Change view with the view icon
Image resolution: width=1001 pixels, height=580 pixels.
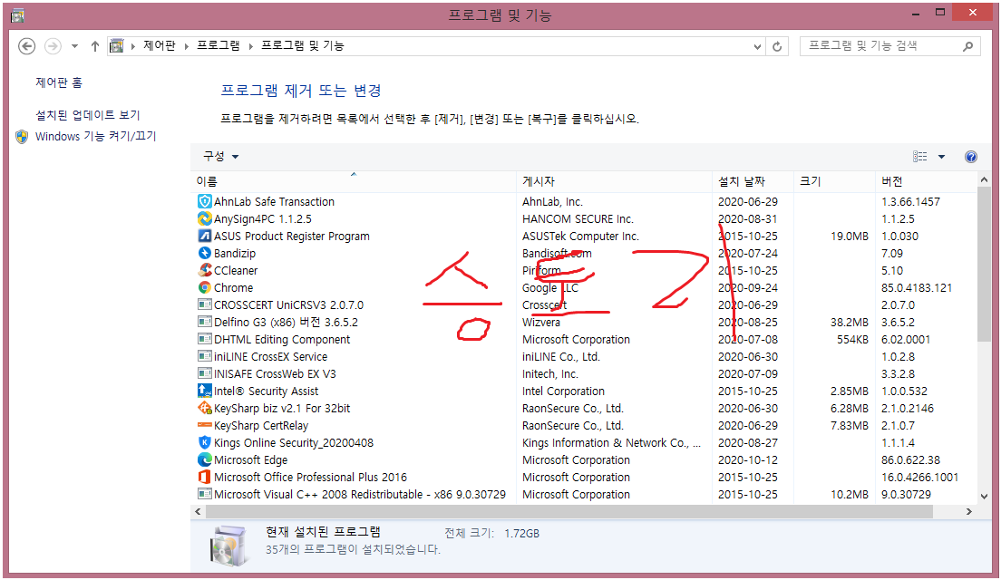pos(920,157)
